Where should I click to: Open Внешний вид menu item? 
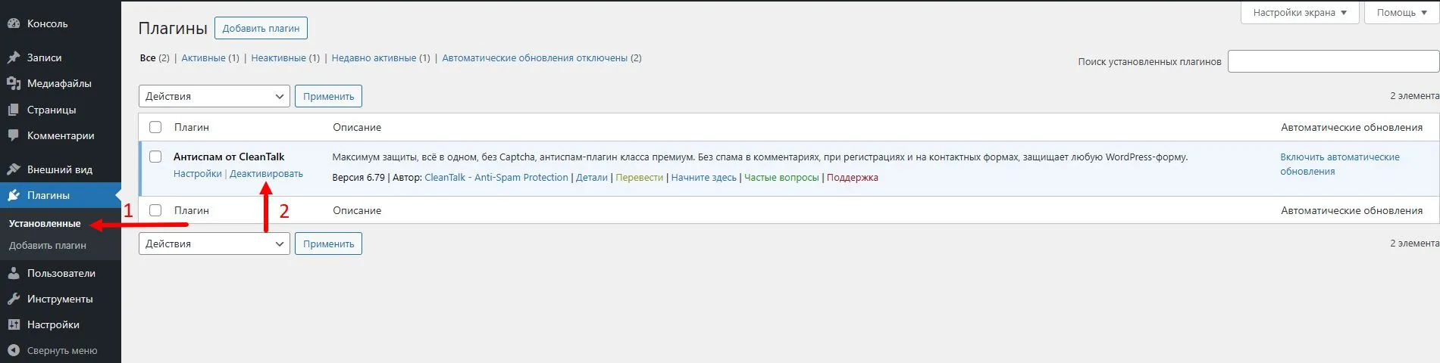(x=61, y=169)
